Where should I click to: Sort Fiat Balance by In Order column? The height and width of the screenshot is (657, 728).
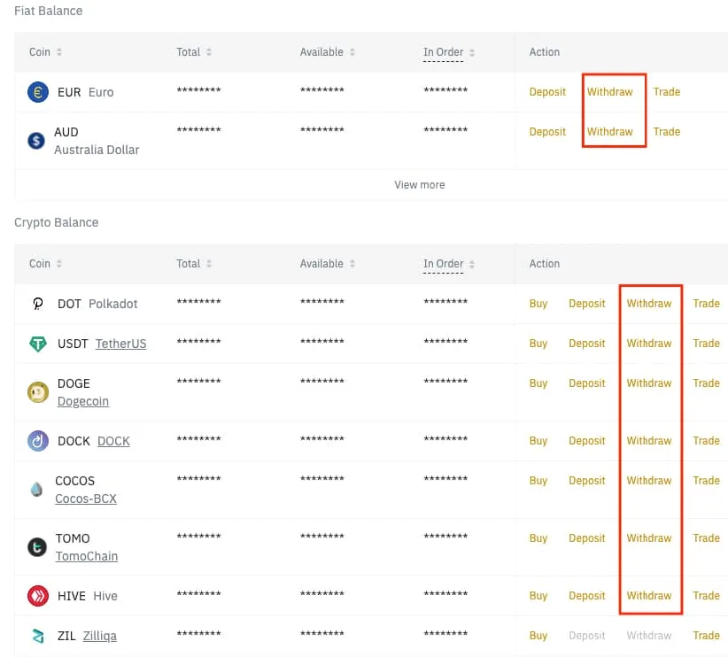tap(472, 52)
